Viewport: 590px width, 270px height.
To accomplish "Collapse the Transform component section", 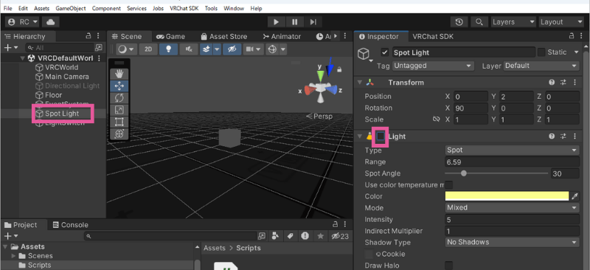I will tap(359, 83).
